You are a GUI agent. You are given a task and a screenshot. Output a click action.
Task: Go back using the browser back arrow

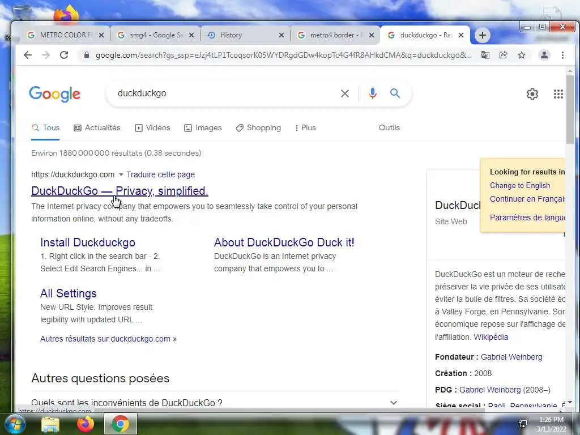coord(28,55)
